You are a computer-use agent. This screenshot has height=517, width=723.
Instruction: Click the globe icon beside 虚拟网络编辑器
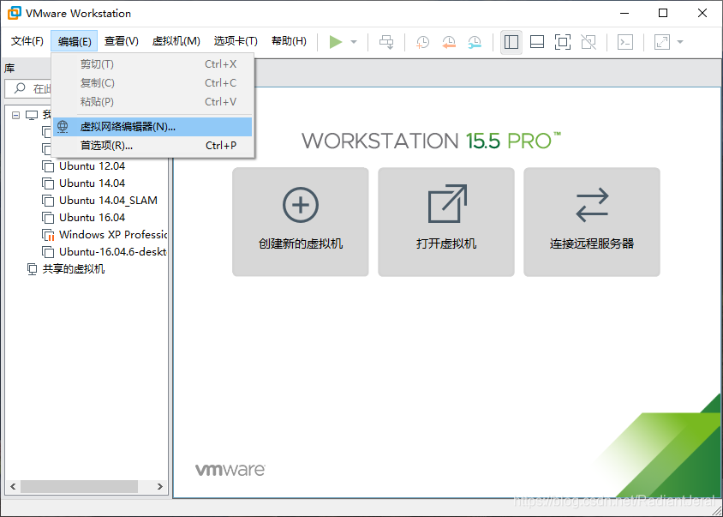coord(63,127)
